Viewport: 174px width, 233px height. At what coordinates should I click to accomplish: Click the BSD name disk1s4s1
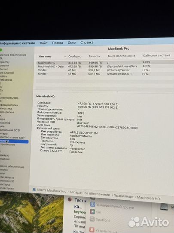[83, 123]
